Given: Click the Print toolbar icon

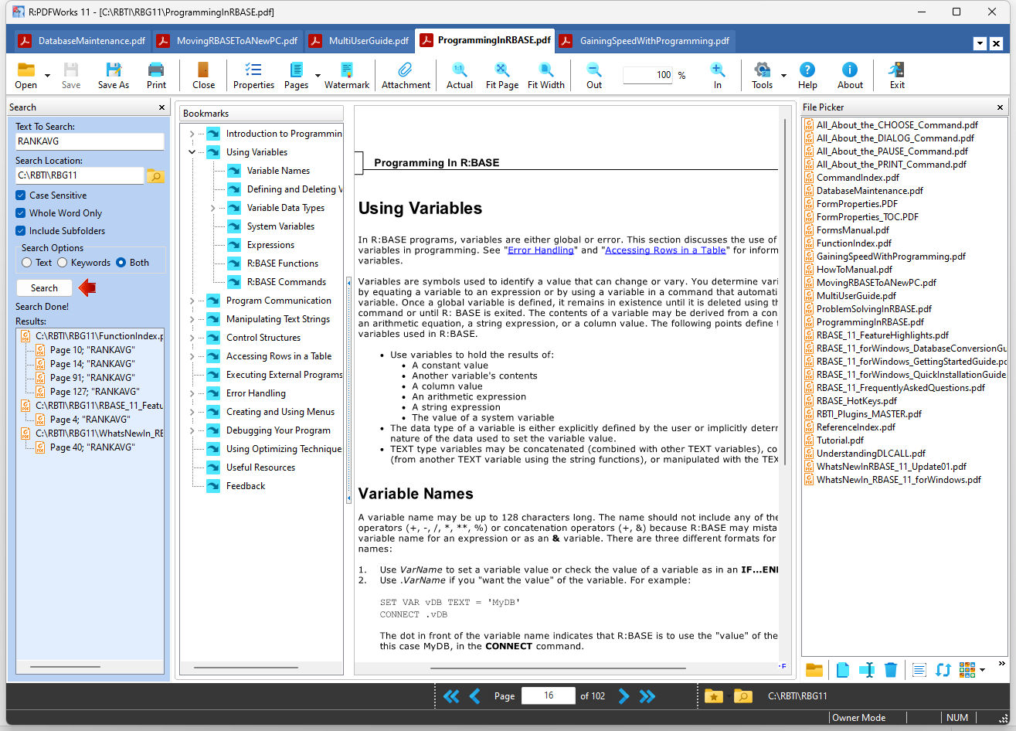Looking at the screenshot, I should click(156, 70).
